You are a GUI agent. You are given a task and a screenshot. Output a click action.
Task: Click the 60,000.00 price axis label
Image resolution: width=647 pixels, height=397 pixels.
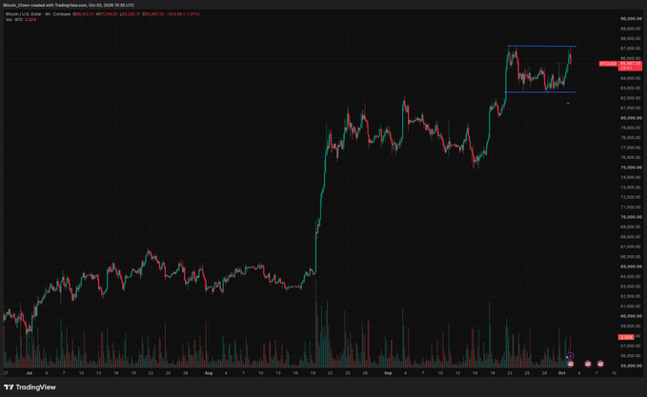pyautogui.click(x=631, y=316)
